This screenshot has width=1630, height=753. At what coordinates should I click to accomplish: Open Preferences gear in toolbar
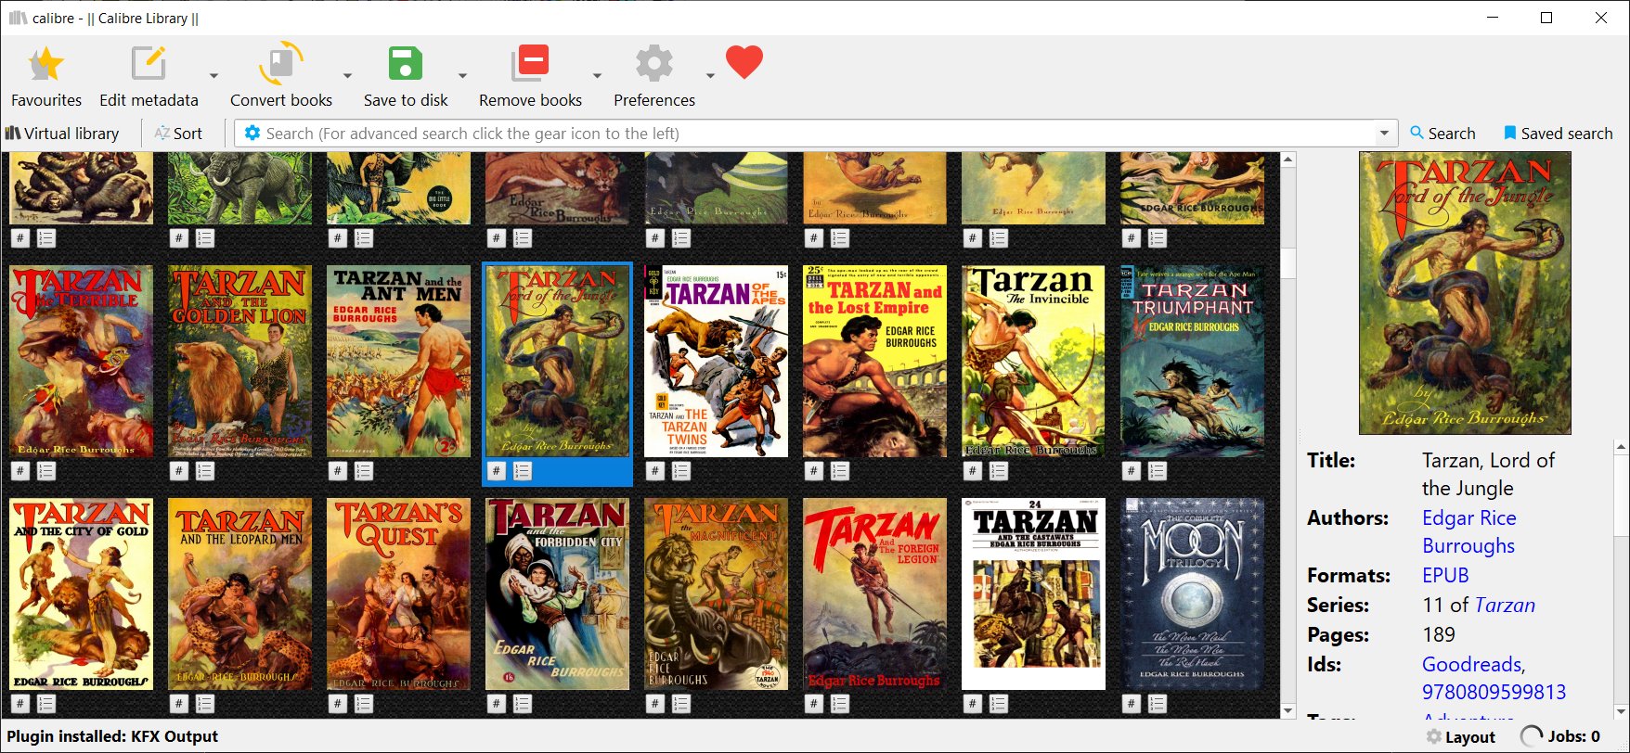[x=653, y=64]
